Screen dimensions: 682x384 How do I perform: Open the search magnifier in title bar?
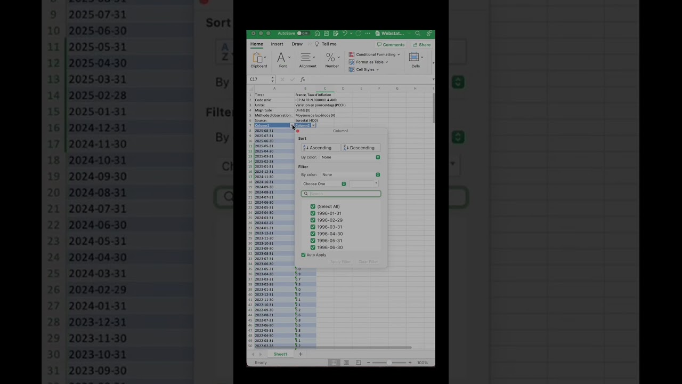(418, 33)
